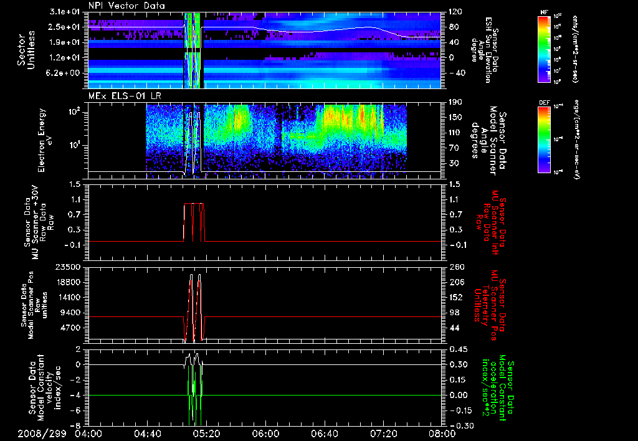Click the "Electron Energy eV" axis label
The width and height of the screenshot is (638, 441).
click(x=46, y=140)
